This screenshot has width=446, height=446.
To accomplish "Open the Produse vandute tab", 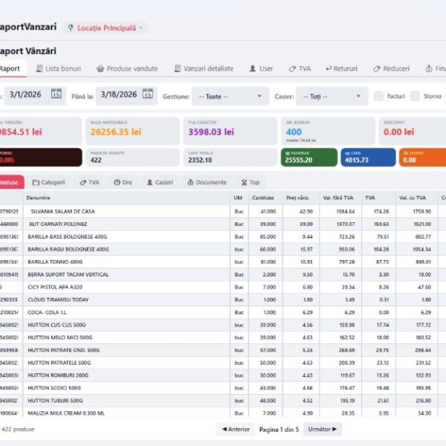I will click(x=127, y=68).
